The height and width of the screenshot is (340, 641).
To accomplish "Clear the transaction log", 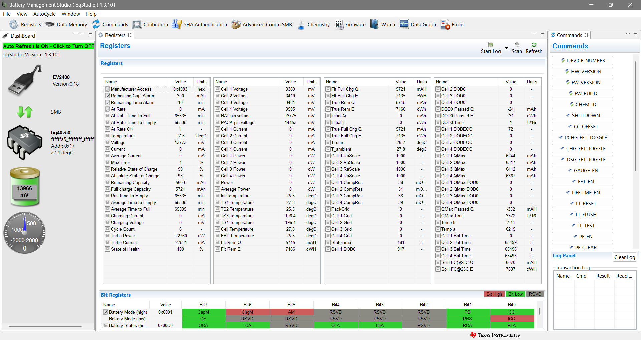I will [625, 257].
